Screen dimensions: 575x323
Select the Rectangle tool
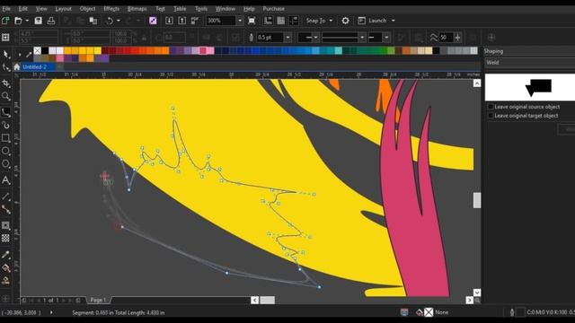(5, 138)
